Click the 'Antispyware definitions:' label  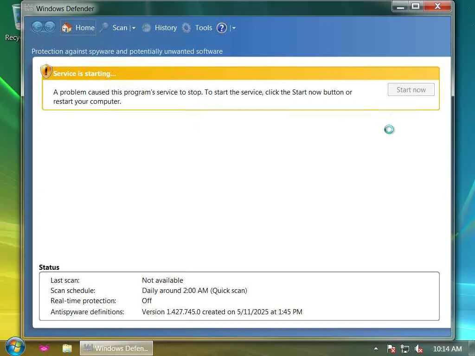pyautogui.click(x=87, y=312)
